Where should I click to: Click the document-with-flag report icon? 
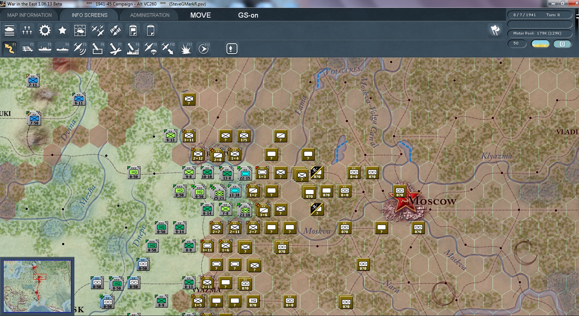click(x=133, y=30)
